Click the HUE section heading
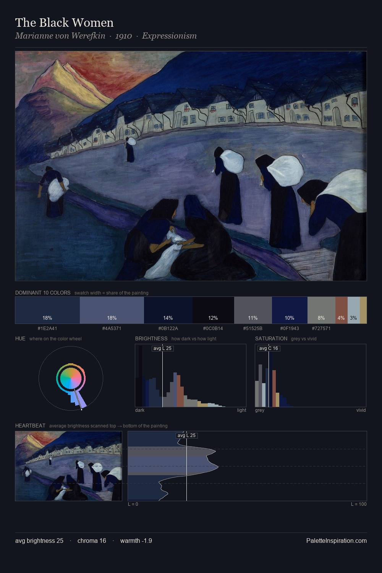Screen dimensions: 382x573 [20, 338]
